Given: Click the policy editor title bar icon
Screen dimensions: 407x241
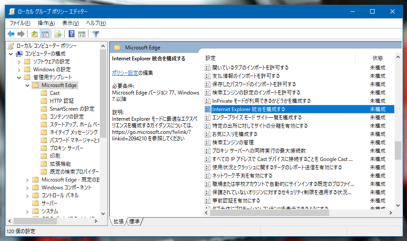Looking at the screenshot, I should [x=12, y=11].
